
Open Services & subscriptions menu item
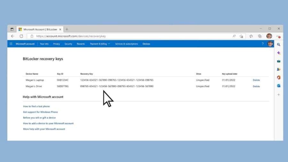click(x=126, y=44)
